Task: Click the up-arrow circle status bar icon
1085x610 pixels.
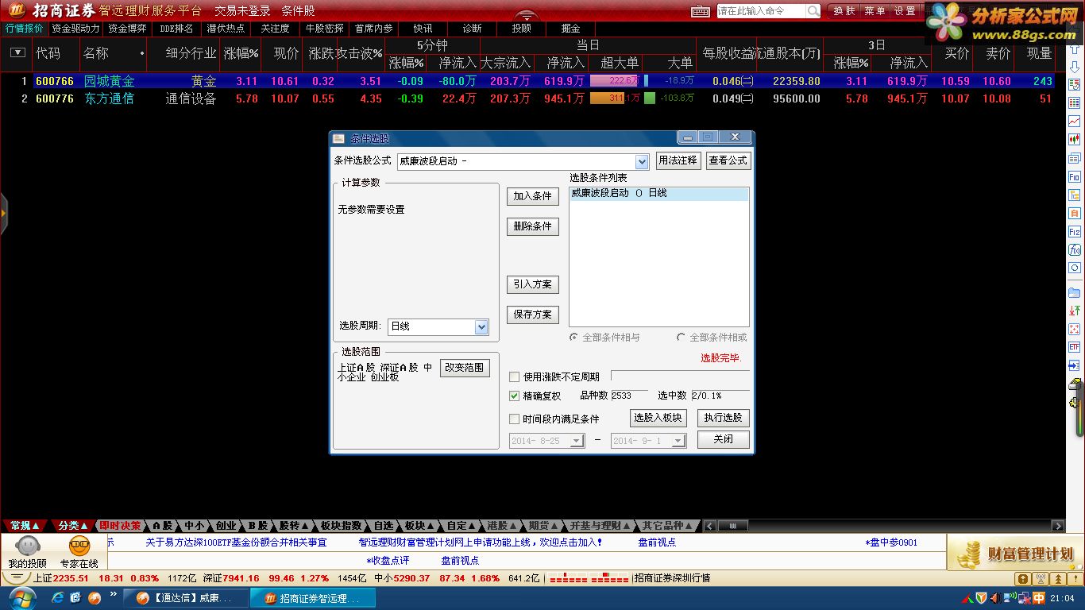Action: coord(1022,579)
